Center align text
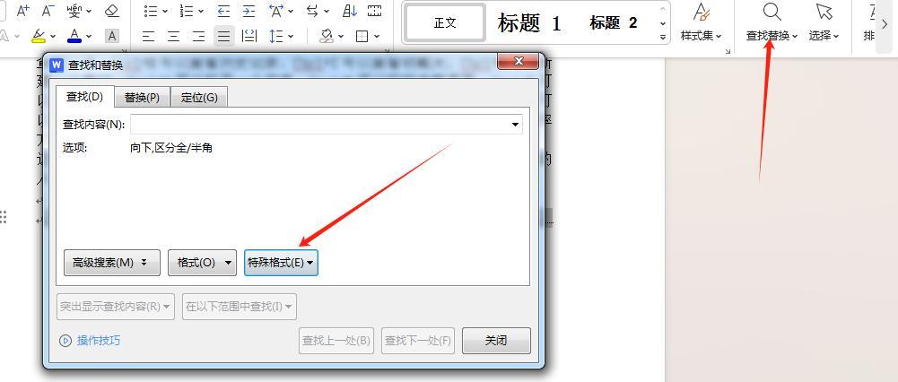Screen dimensions: 898x382 173,37
